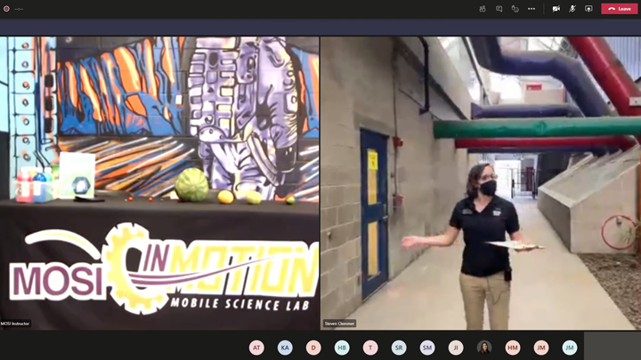Toggle the camera on
Viewport: 641px width, 360px height.
556,9
